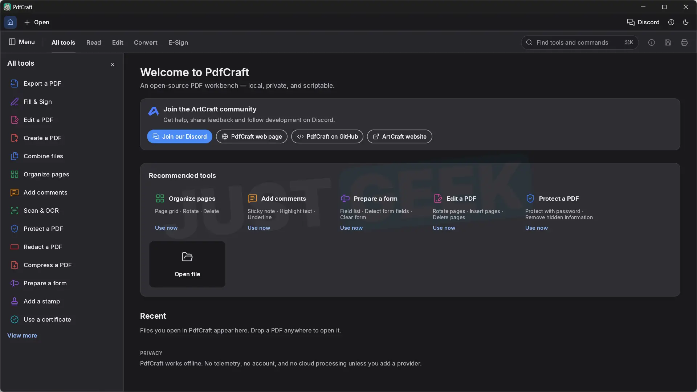This screenshot has height=392, width=697.
Task: Select Scan & OCR icon in sidebar
Action: 15,211
